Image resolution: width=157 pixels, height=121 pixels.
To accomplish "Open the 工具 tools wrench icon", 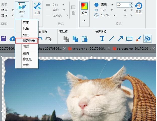I will point(37,6).
